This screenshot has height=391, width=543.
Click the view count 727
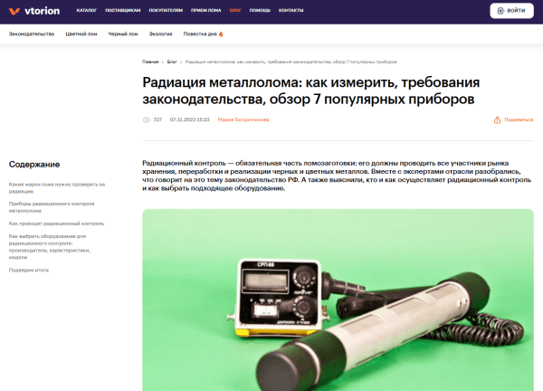pyautogui.click(x=157, y=119)
